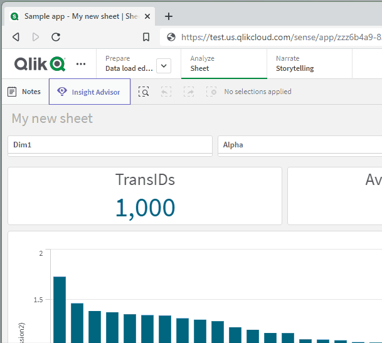Screen dimensions: 382x343
Task: Click the step back selection icon
Action: coord(166,92)
